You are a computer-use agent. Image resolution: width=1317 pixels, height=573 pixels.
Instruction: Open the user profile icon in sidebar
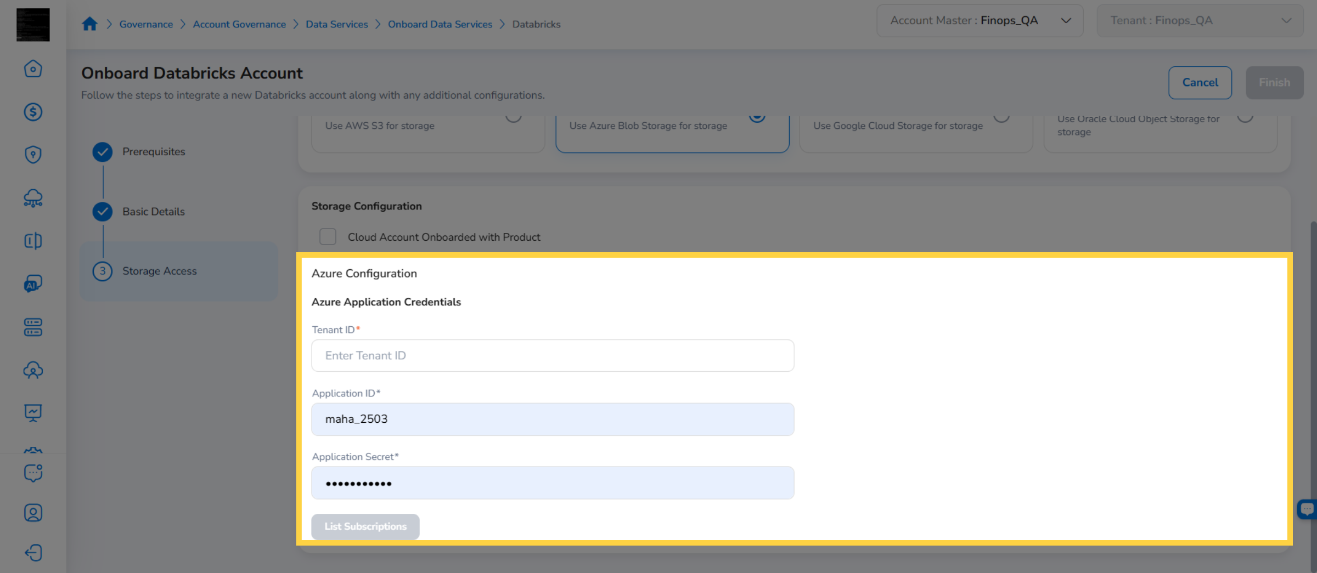33,513
